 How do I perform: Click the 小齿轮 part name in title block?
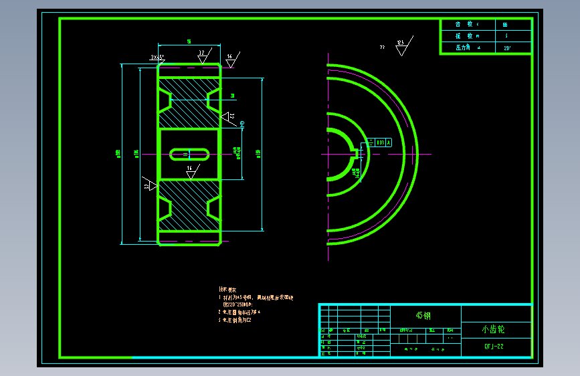493,329
